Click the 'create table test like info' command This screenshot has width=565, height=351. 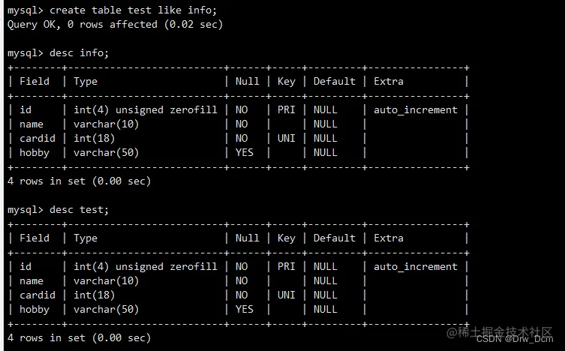tap(133, 10)
